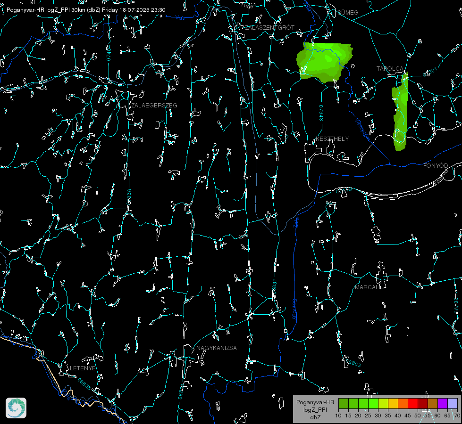Viewport: 462px width, 424px height.
Task: Select the 60-65 dBZ purple swatch
Action: coord(443,403)
